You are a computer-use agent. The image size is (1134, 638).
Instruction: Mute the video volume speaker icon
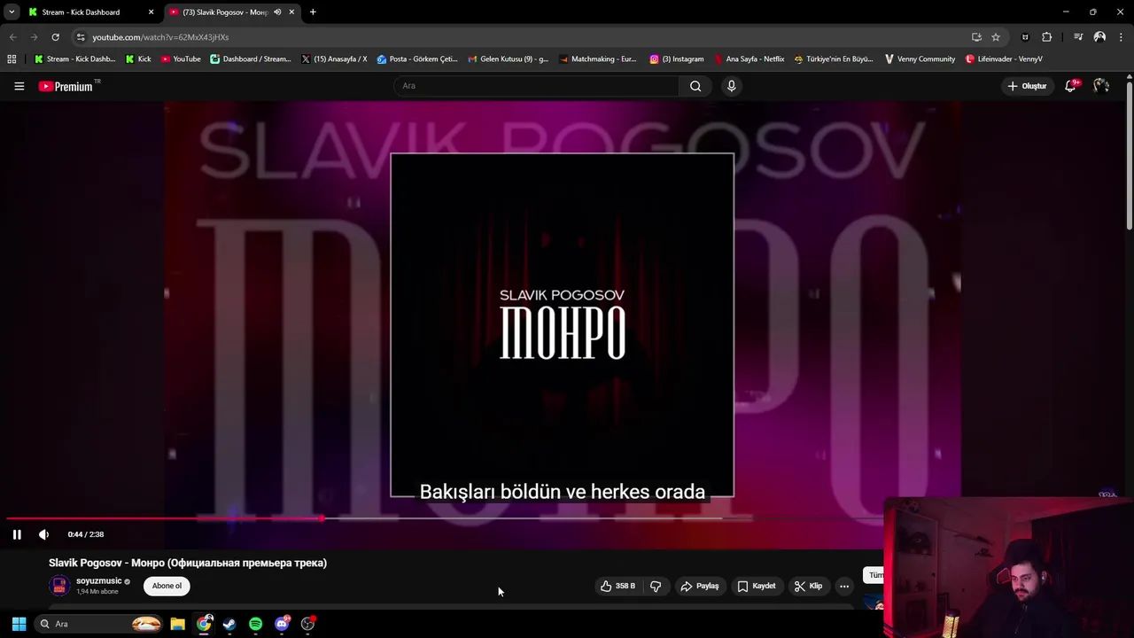[44, 534]
